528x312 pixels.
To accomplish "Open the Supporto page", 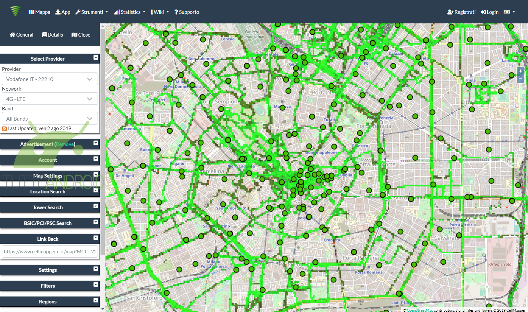I will point(187,12).
